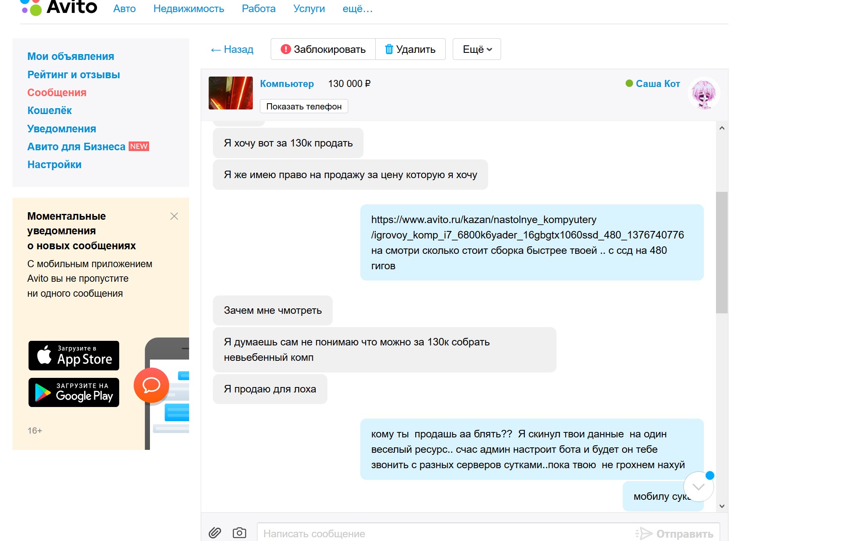Go to Кошелёк section
This screenshot has height=541, width=863.
[50, 111]
